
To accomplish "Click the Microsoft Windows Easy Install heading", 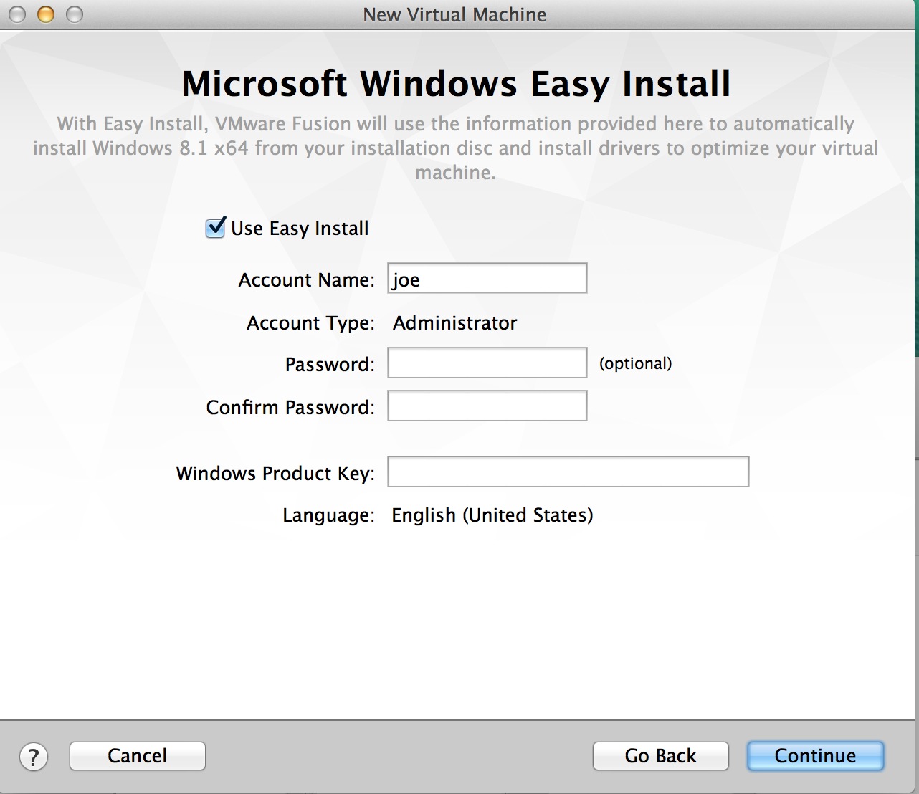I will pos(456,84).
